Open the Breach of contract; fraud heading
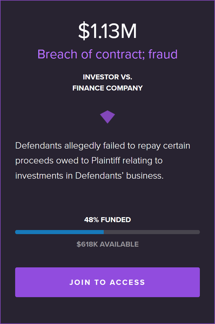Image resolution: width=215 pixels, height=324 pixels. pyautogui.click(x=107, y=54)
